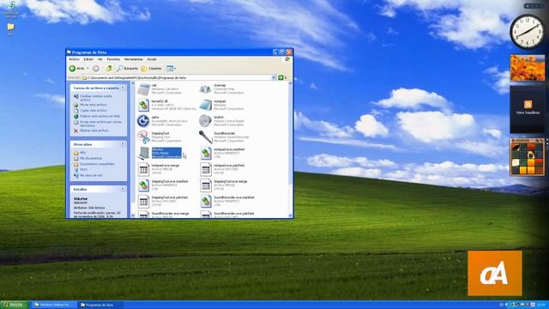Select the StikyNot Sticky Notes icon
The width and height of the screenshot is (549, 309).
pos(143,153)
